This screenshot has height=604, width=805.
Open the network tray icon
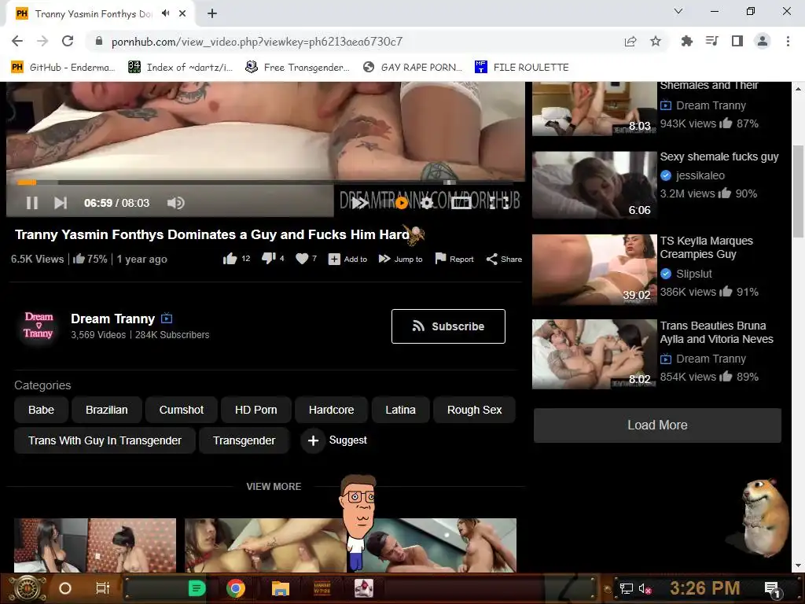pos(626,588)
